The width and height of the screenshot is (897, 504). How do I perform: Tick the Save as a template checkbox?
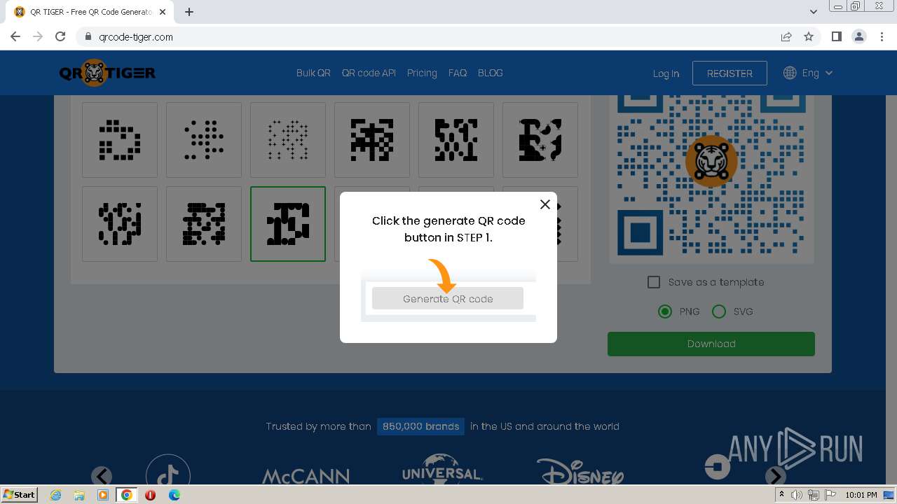654,282
